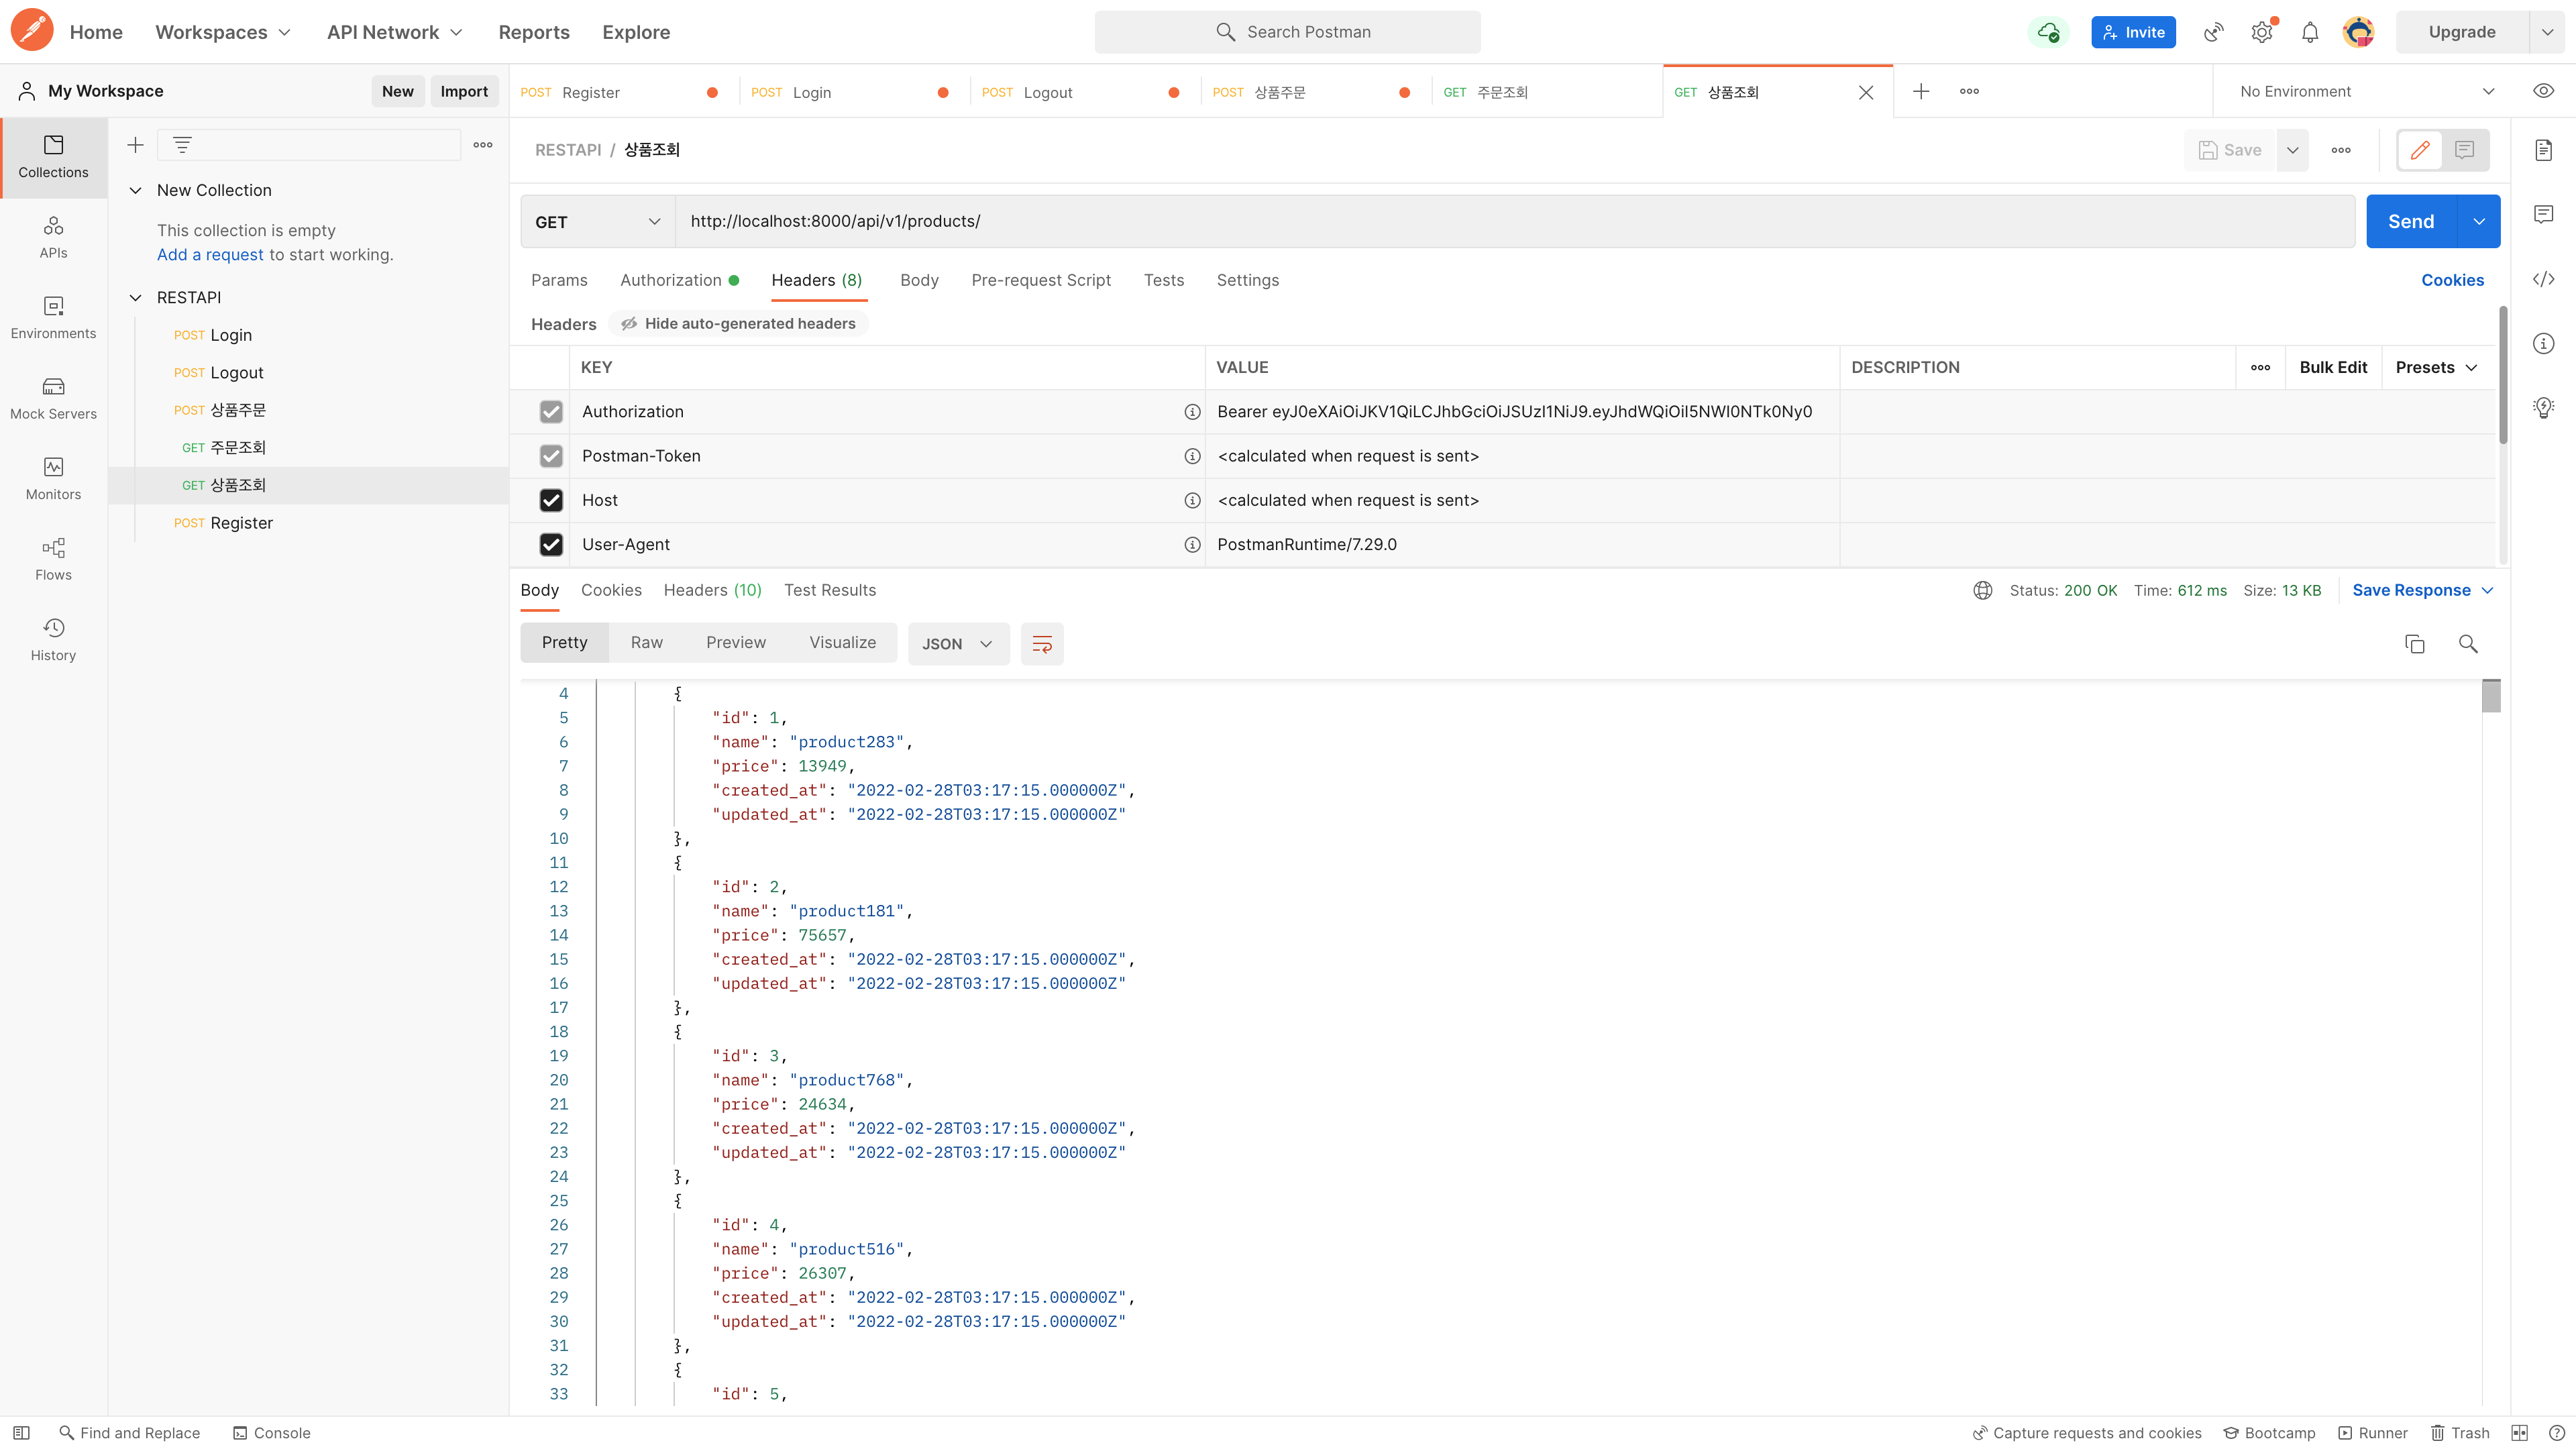This screenshot has width=2576, height=1449.
Task: Toggle word wrap in response body
Action: 1041,643
